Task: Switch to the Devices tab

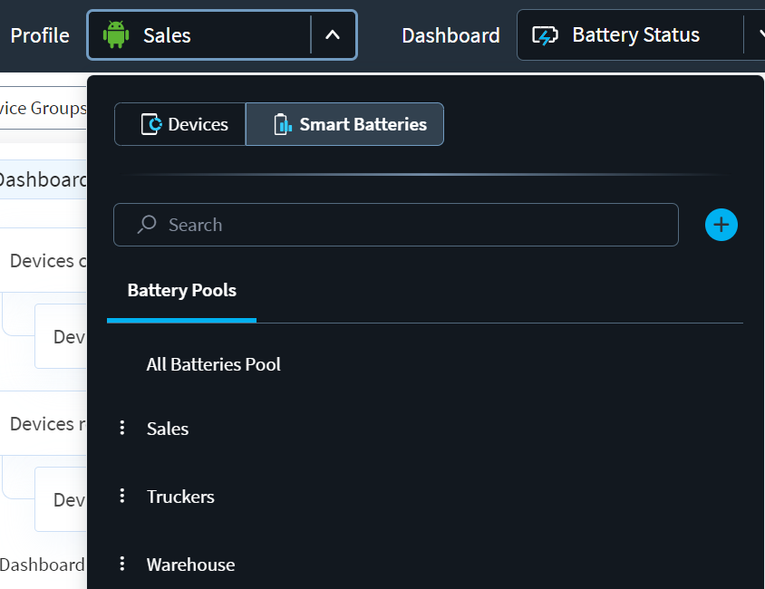Action: [x=179, y=124]
